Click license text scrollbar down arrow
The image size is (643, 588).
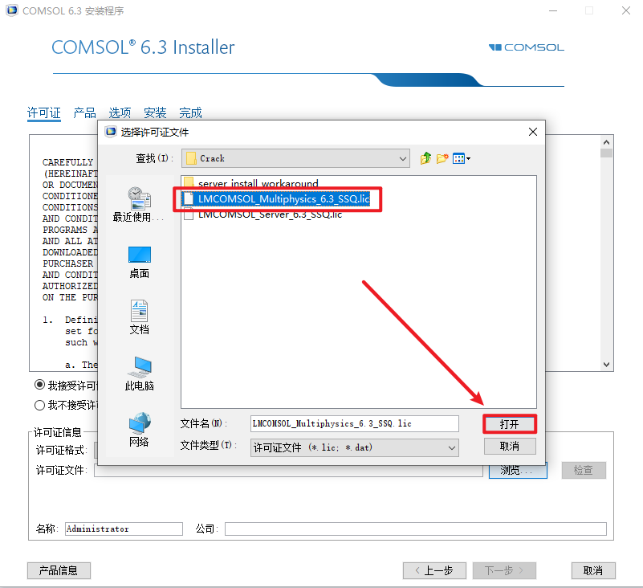click(607, 365)
